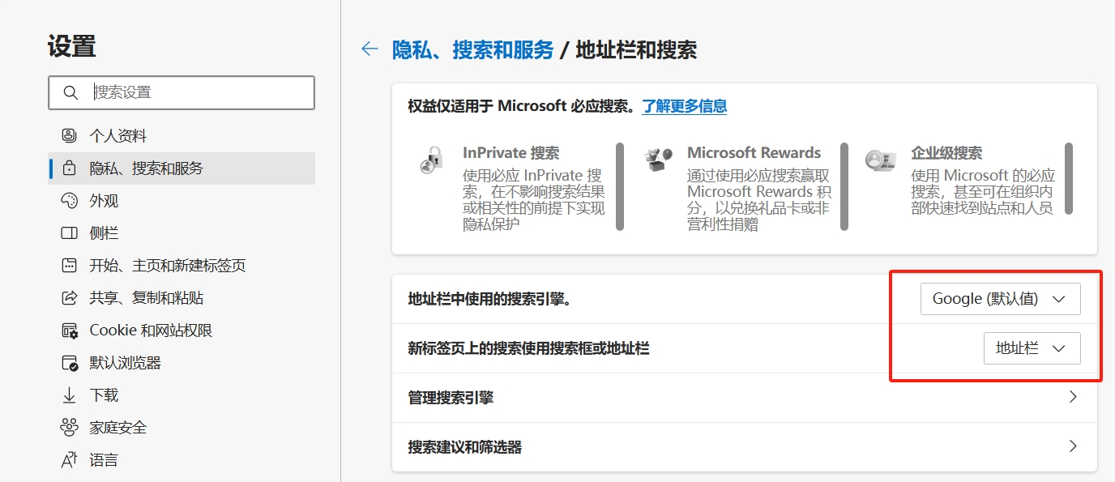Viewport: 1115px width, 482px height.
Task: Click the 家庭安全 family icon
Action: tap(69, 428)
